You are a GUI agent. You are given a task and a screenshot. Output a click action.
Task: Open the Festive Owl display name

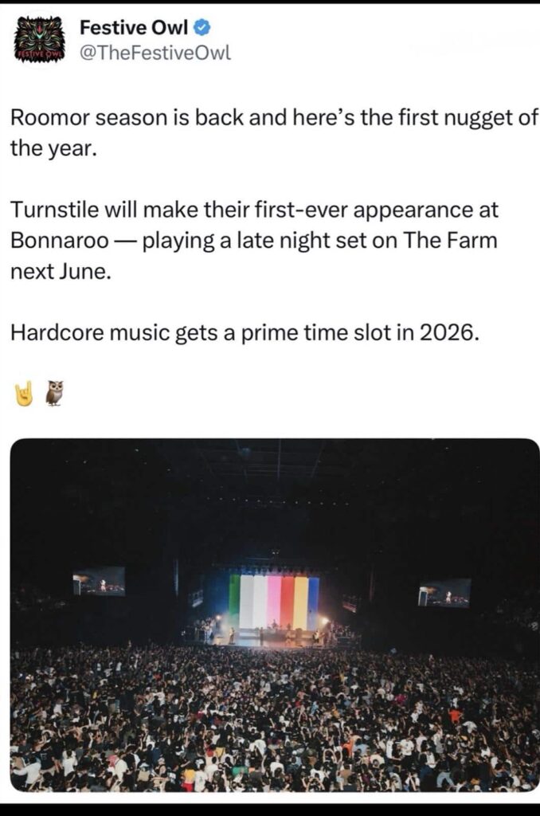coord(134,28)
